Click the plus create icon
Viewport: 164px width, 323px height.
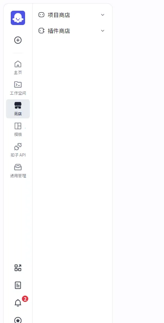(18, 40)
